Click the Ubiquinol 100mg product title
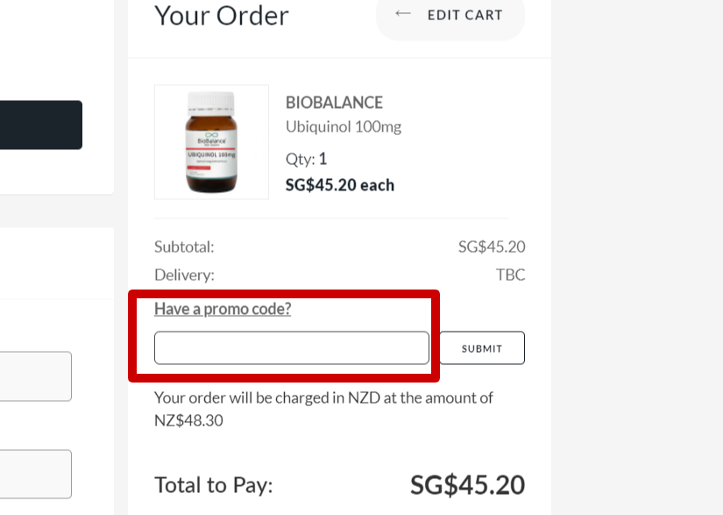Screen dimensions: 723x515 pos(344,126)
